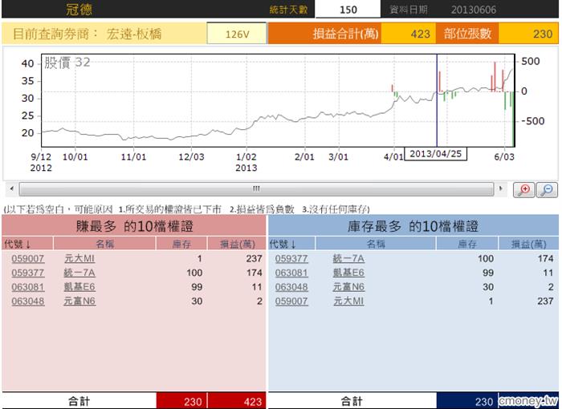Click 統一7A name link in 賺最多 table
562x409 pixels.
[x=79, y=273]
